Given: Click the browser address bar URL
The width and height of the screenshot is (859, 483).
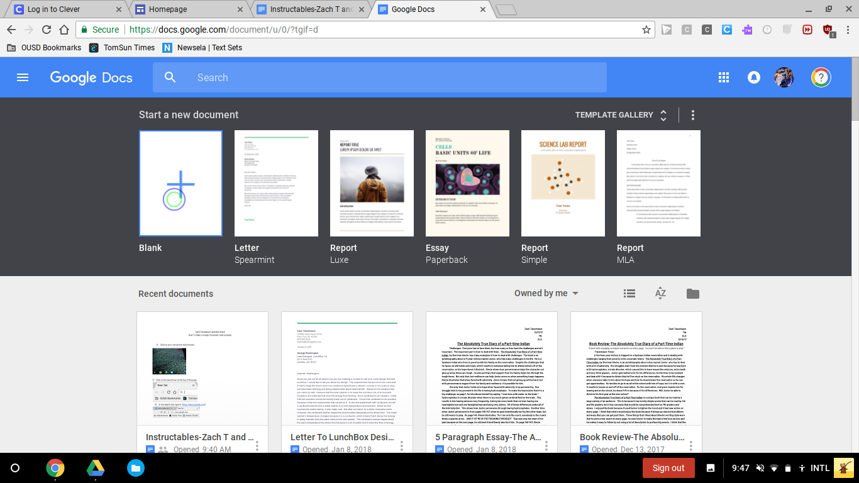Looking at the screenshot, I should [223, 30].
